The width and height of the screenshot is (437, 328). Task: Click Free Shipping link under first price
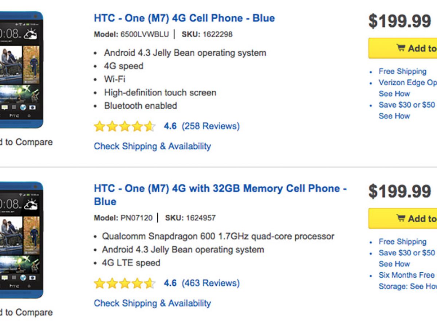click(x=402, y=71)
